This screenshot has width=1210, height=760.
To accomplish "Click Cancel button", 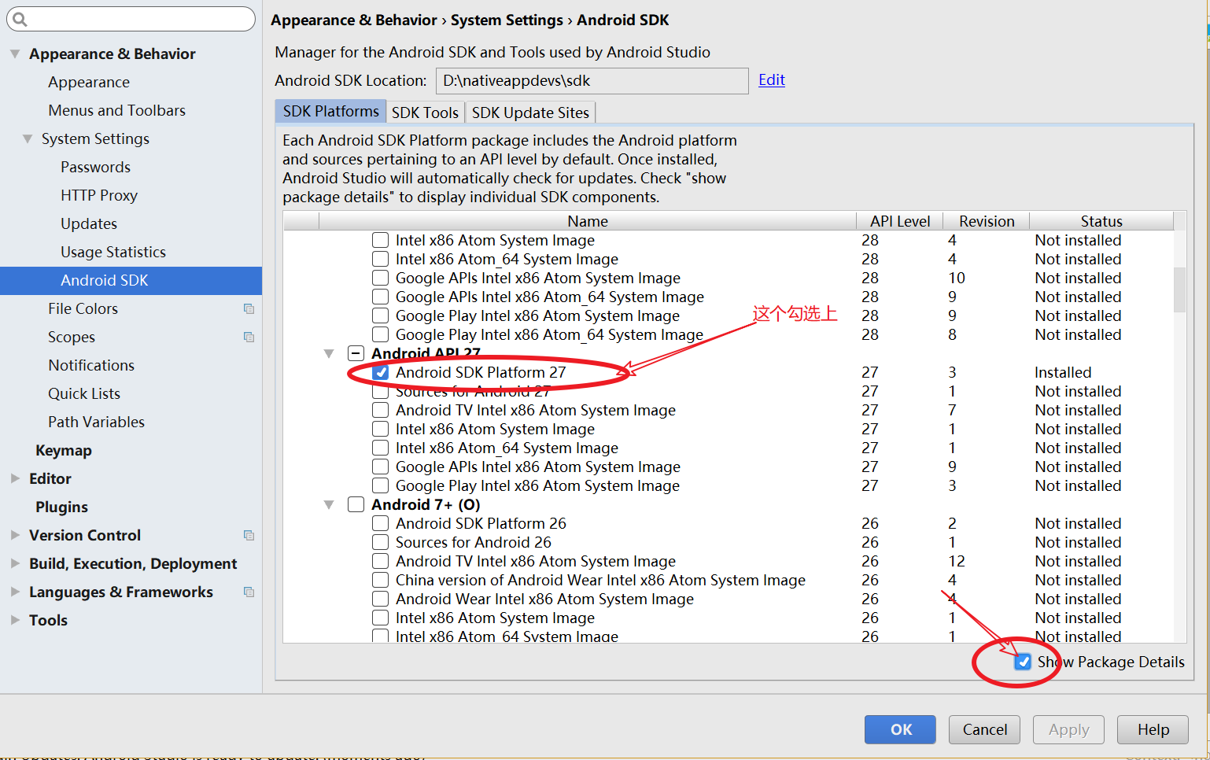I will coord(984,729).
